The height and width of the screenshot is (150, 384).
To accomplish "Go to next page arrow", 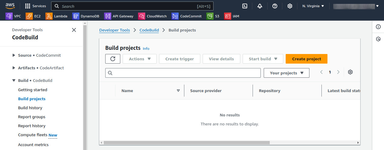I will [338, 72].
